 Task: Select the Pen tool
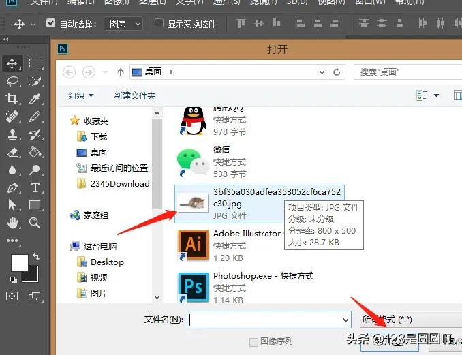pyautogui.click(x=12, y=187)
